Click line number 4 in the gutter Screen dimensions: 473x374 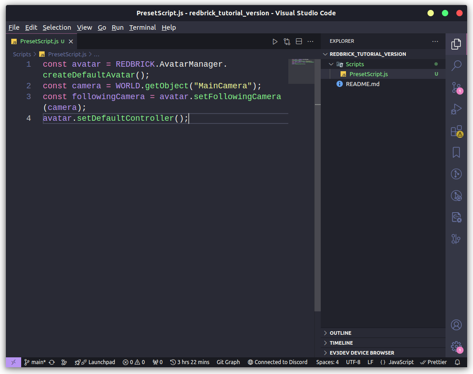tap(28, 118)
